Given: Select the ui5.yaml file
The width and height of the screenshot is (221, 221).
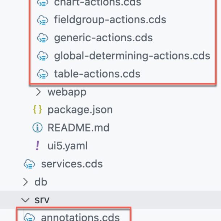Looking at the screenshot, I should click(x=67, y=146).
